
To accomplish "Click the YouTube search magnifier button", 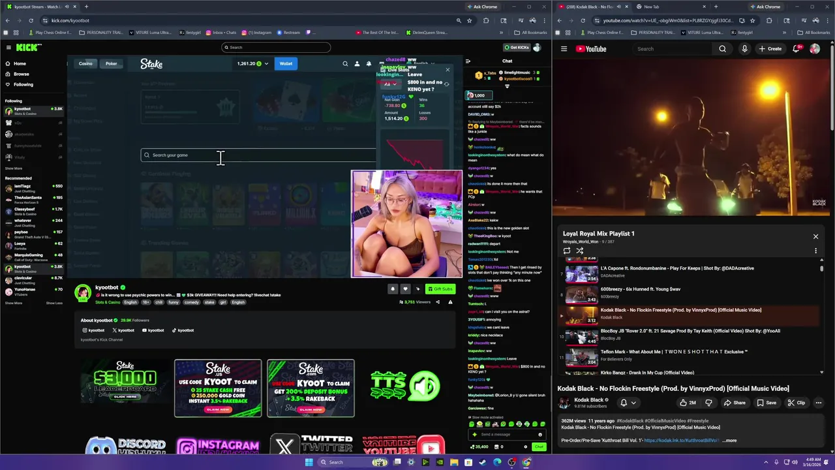I will pos(722,49).
